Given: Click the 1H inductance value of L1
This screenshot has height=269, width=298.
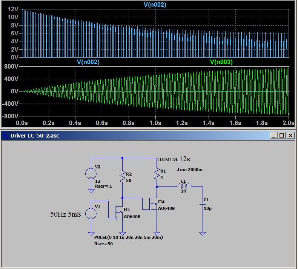Looking at the screenshot, I should (183, 191).
